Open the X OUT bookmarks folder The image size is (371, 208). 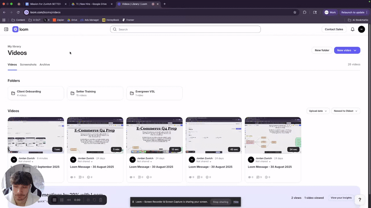tap(34, 20)
